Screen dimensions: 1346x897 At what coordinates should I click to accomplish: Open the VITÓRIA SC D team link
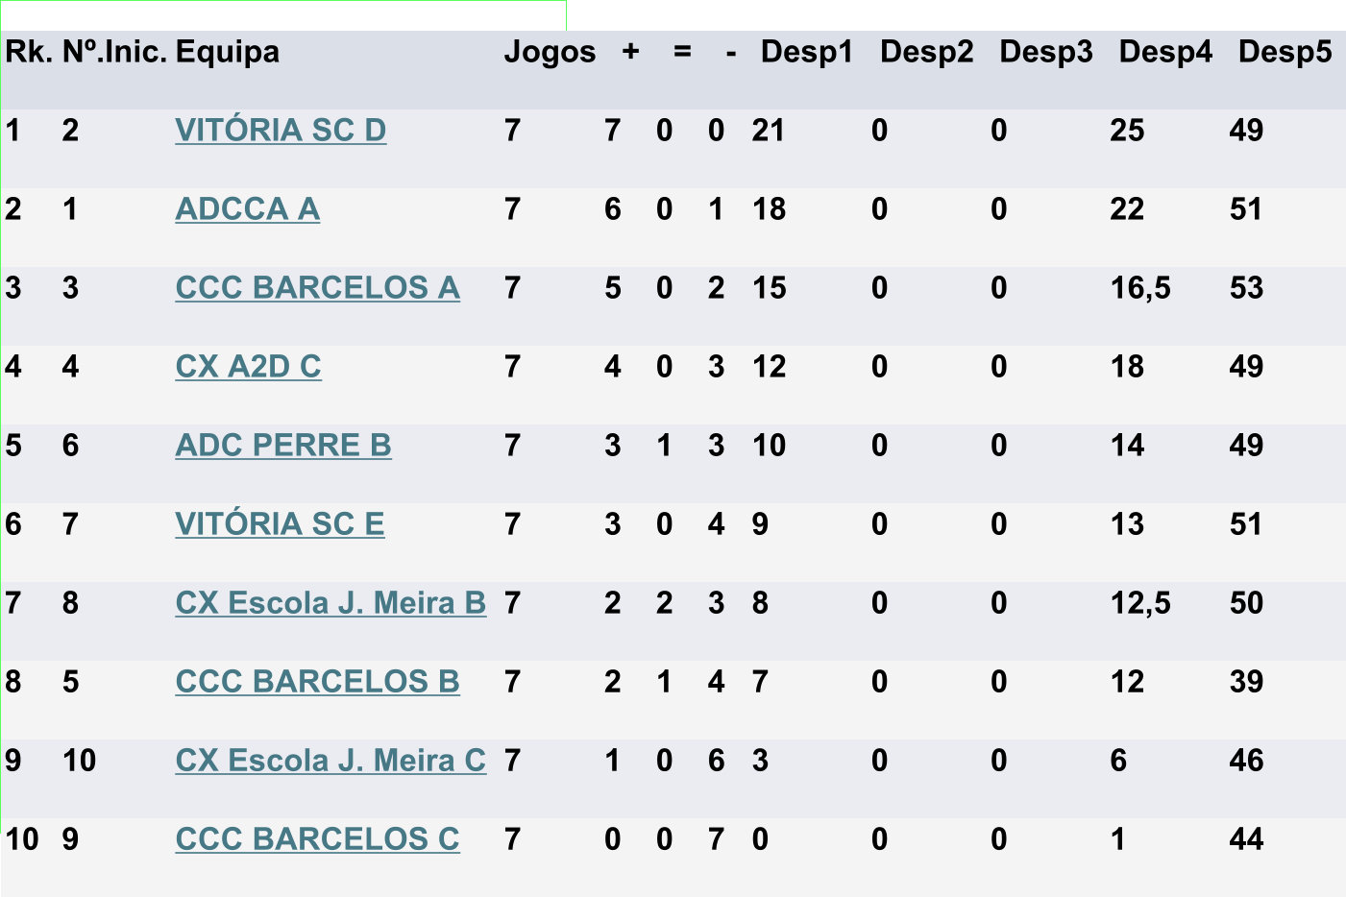pyautogui.click(x=281, y=130)
